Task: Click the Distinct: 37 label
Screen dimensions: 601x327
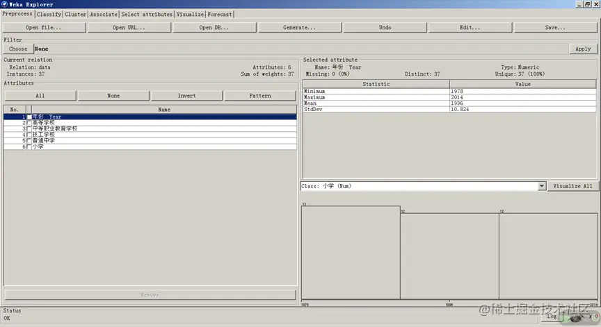Action: tap(422, 74)
